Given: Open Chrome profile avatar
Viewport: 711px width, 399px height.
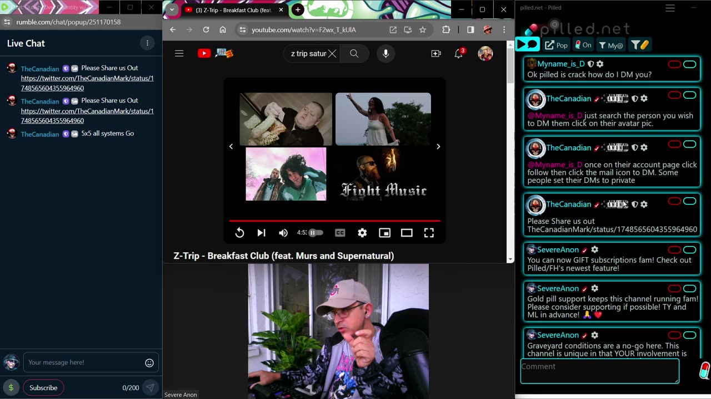Looking at the screenshot, I should coord(488,30).
